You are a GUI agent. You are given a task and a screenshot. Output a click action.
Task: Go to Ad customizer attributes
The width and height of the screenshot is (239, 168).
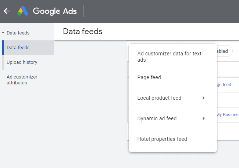(x=22, y=80)
